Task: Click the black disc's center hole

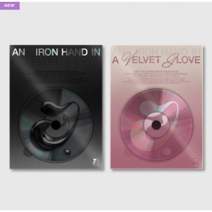Action: point(56,125)
